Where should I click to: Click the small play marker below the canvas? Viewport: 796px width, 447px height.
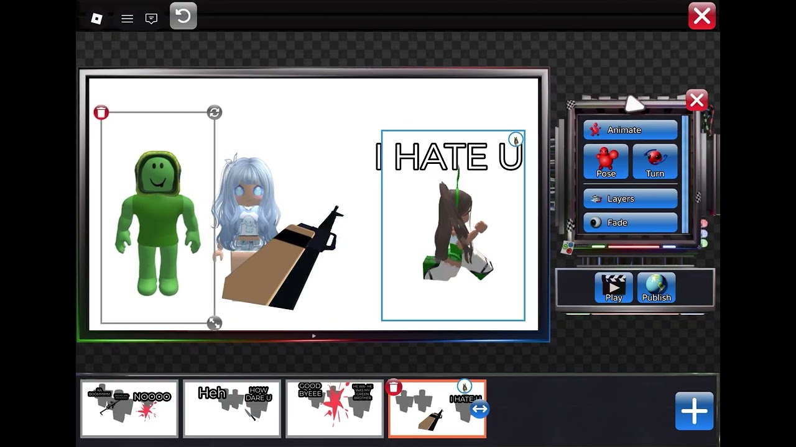tap(313, 336)
